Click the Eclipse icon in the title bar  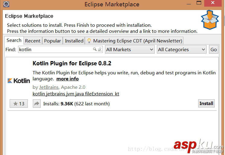tap(6, 4)
